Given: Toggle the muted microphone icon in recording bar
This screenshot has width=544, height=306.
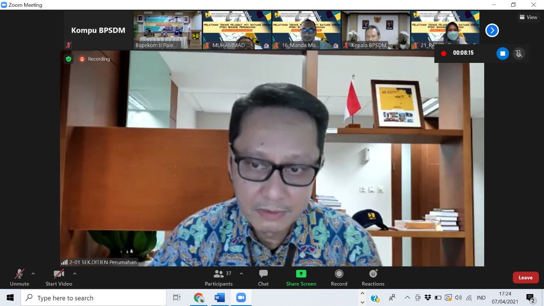Looking at the screenshot, I should tap(518, 54).
